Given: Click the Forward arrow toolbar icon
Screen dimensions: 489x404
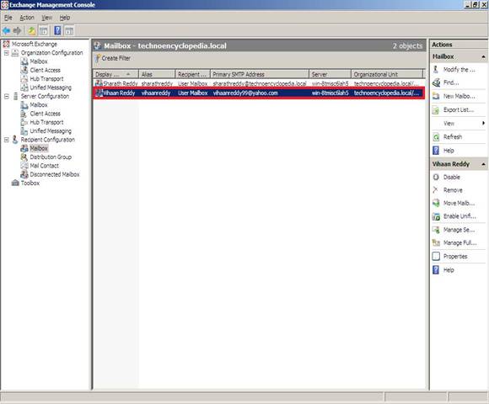Looking at the screenshot, I should click(x=18, y=30).
